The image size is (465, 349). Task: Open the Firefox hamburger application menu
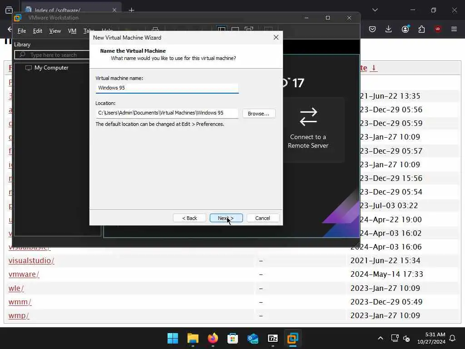pyautogui.click(x=454, y=29)
